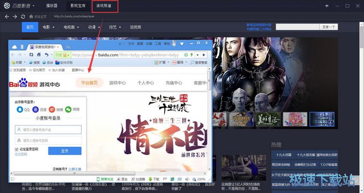Click the mobile phone icon in browser tab strip
The height and width of the screenshot is (193, 364).
tap(22, 47)
